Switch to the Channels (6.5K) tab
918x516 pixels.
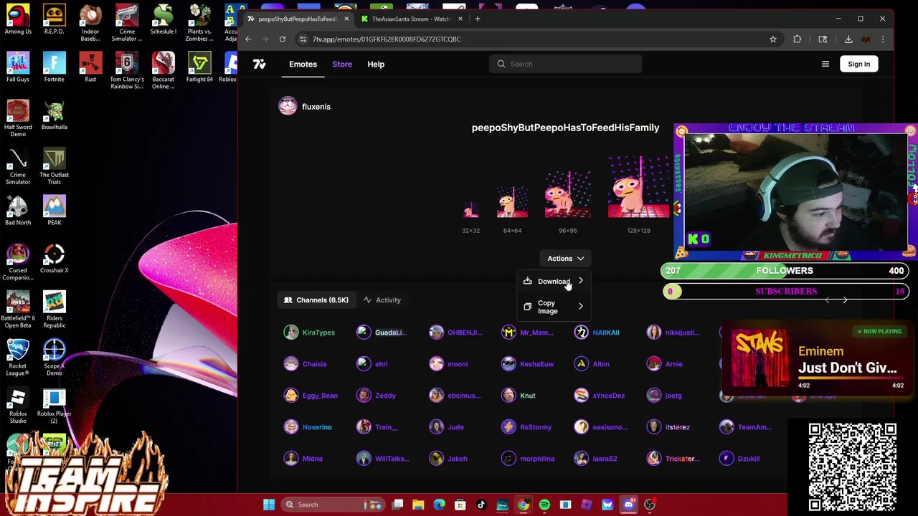316,300
